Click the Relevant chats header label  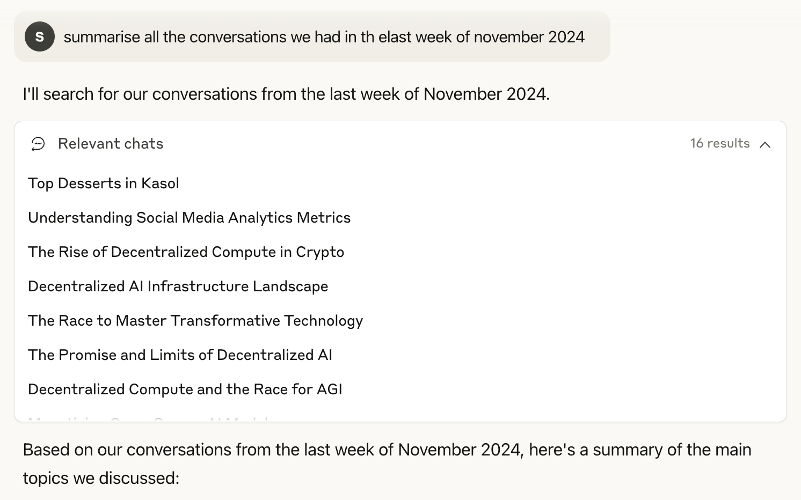[x=111, y=144]
